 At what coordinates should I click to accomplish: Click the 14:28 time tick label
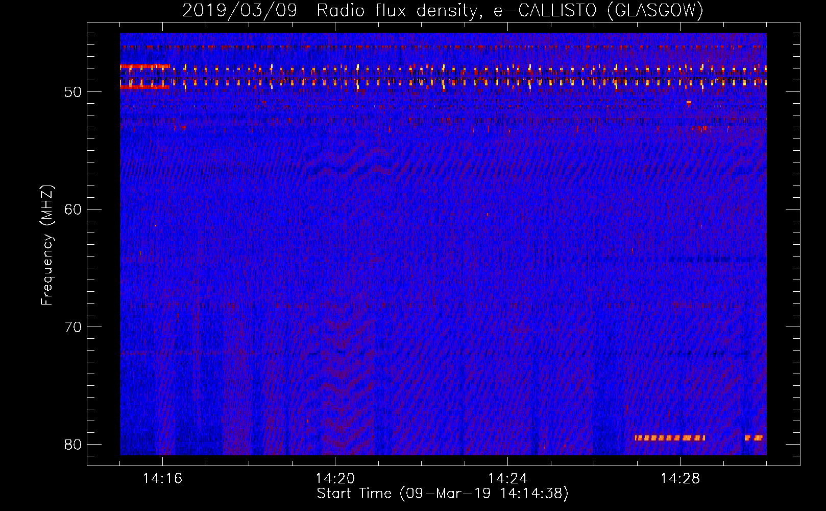coord(680,479)
